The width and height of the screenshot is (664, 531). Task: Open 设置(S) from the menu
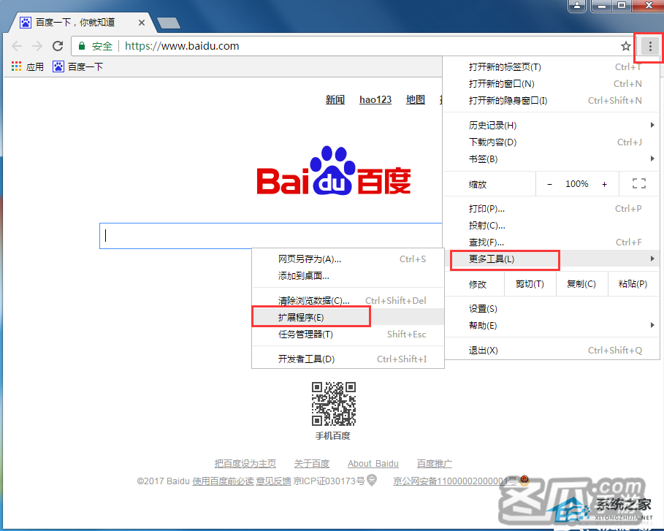click(552, 309)
